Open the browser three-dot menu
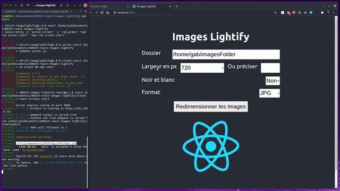 point(334,13)
